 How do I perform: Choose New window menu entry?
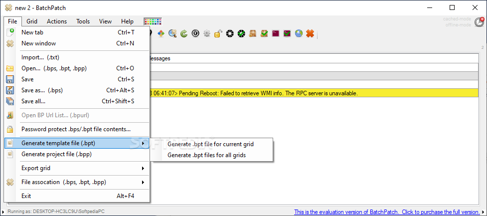point(77,43)
